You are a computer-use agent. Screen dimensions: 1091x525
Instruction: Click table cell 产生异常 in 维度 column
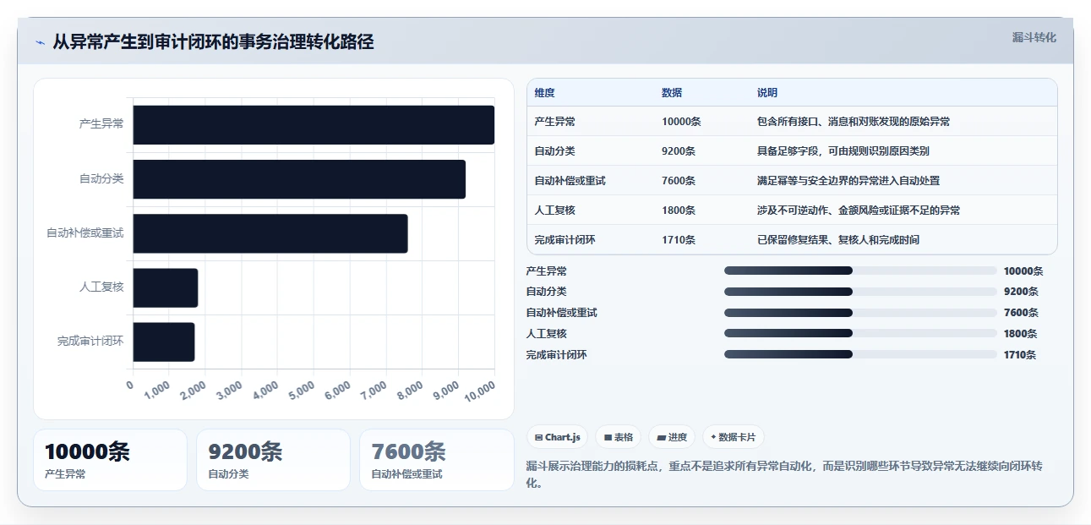pos(555,122)
